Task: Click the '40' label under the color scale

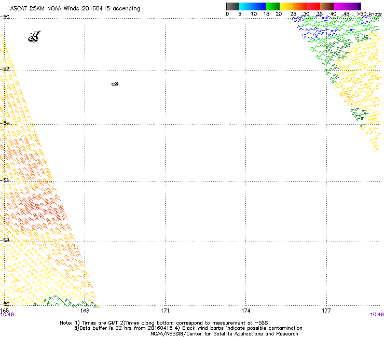Action: tap(333, 14)
